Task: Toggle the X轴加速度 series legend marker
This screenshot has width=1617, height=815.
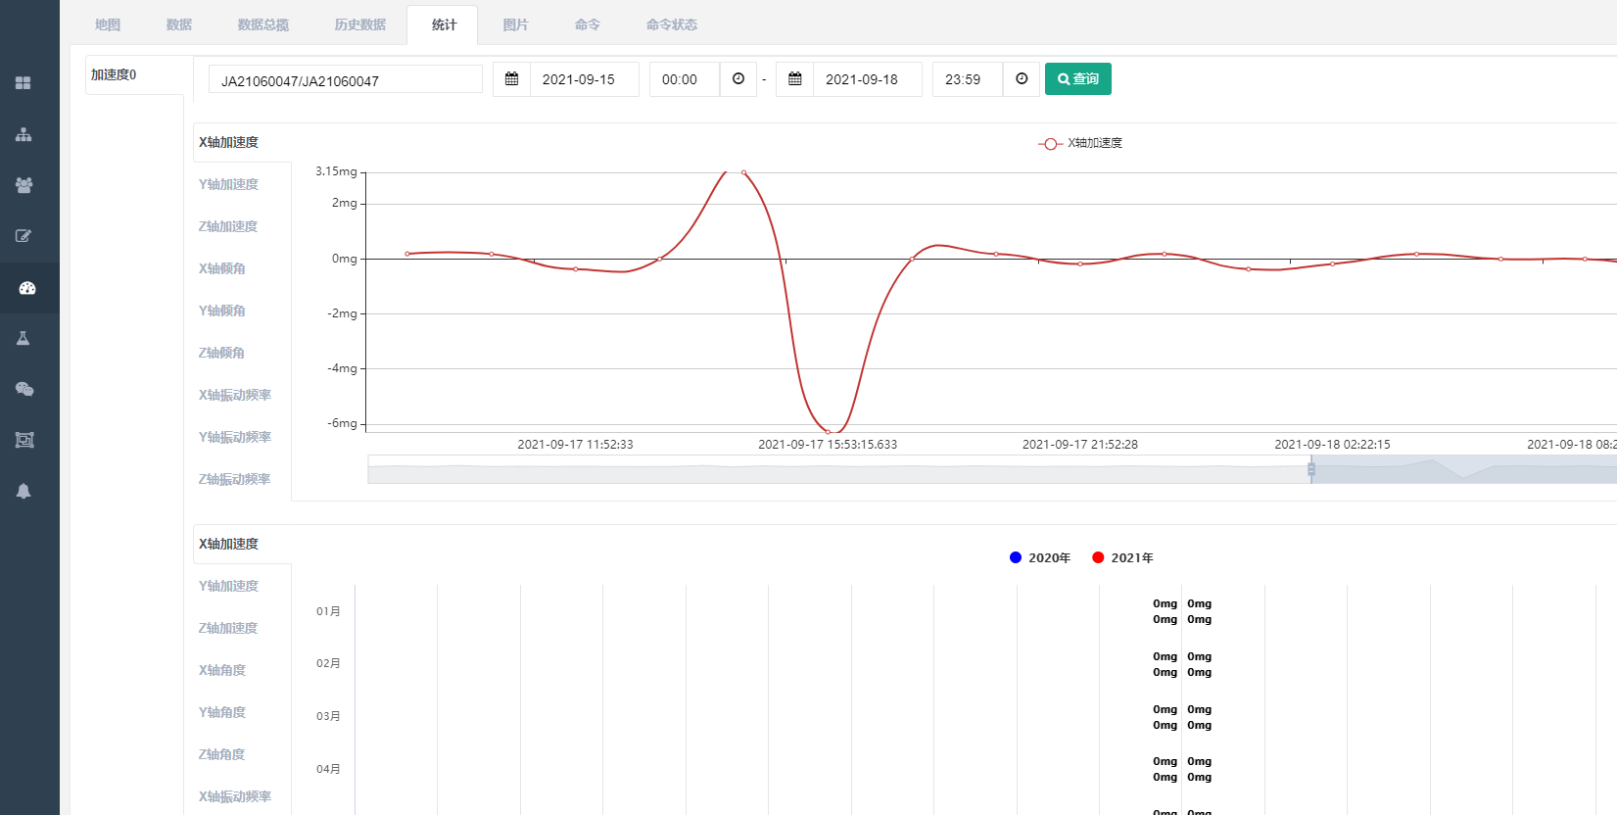Action: [x=1050, y=144]
